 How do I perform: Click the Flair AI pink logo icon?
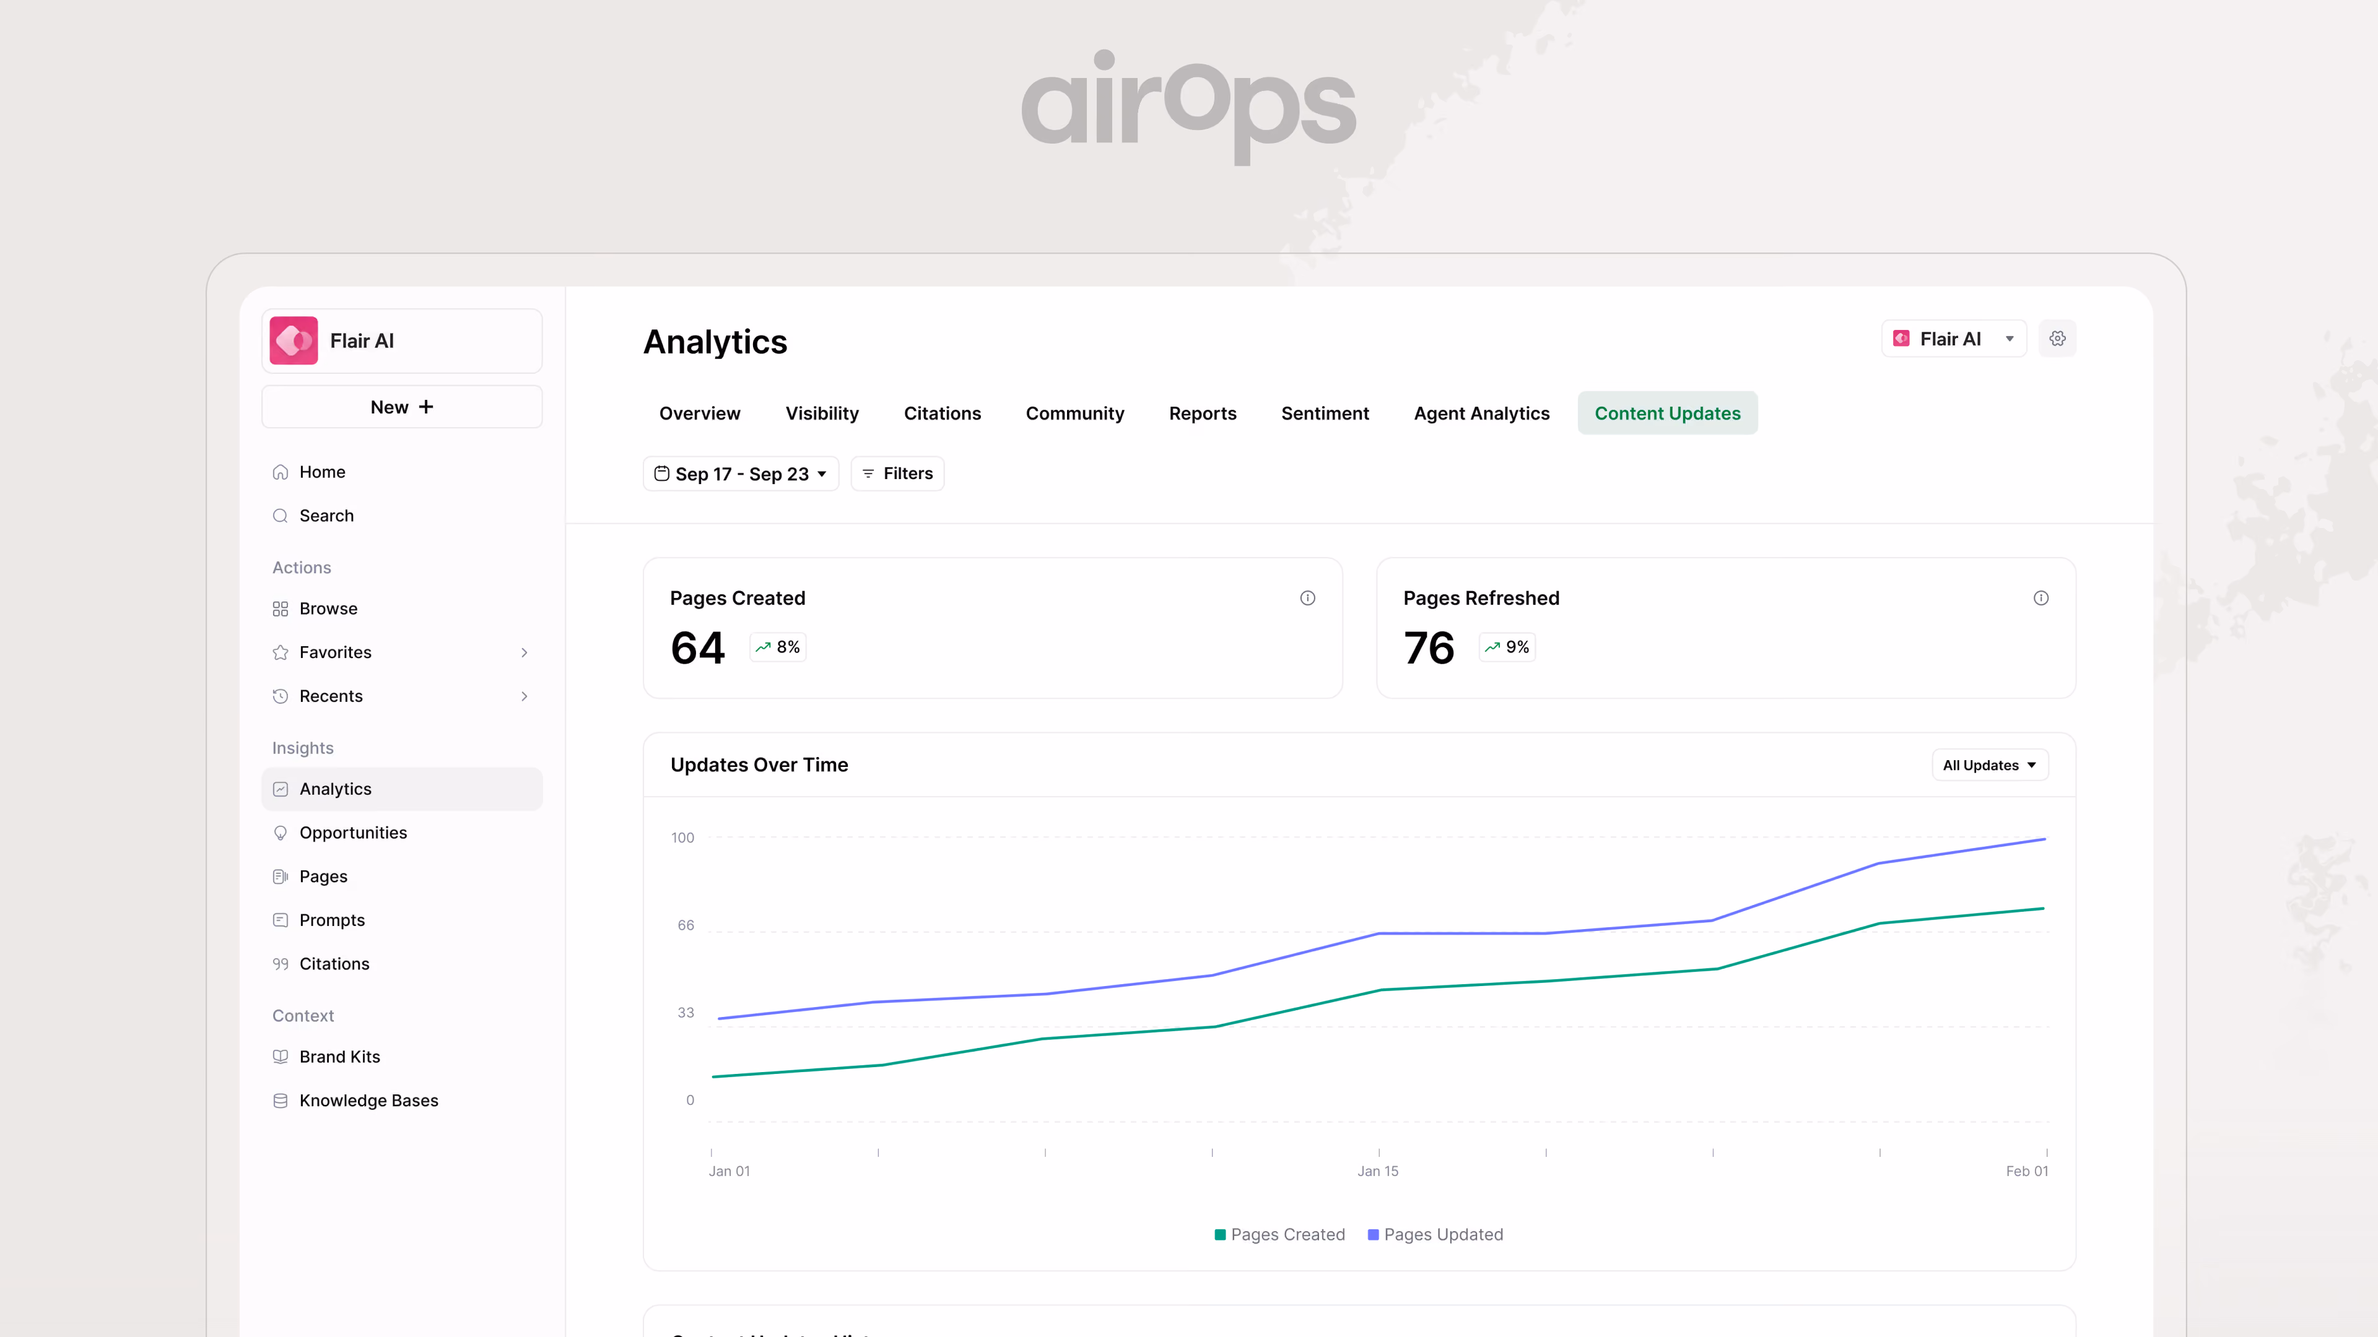point(294,340)
